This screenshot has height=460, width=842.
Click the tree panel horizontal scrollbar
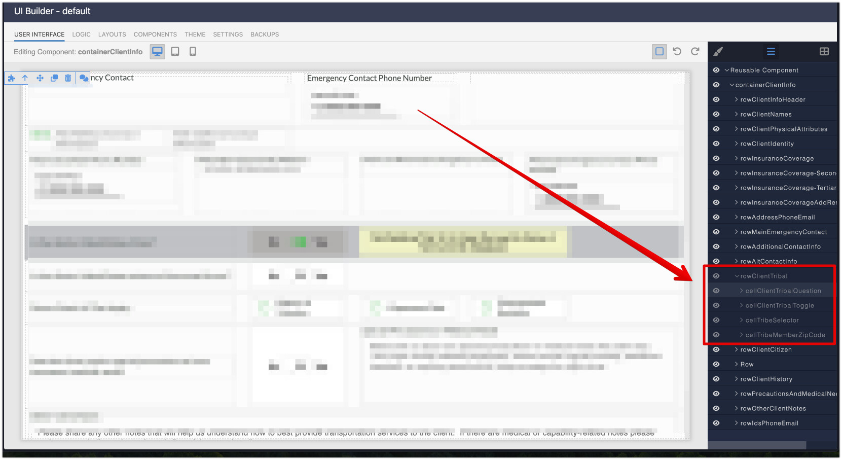tap(757, 445)
